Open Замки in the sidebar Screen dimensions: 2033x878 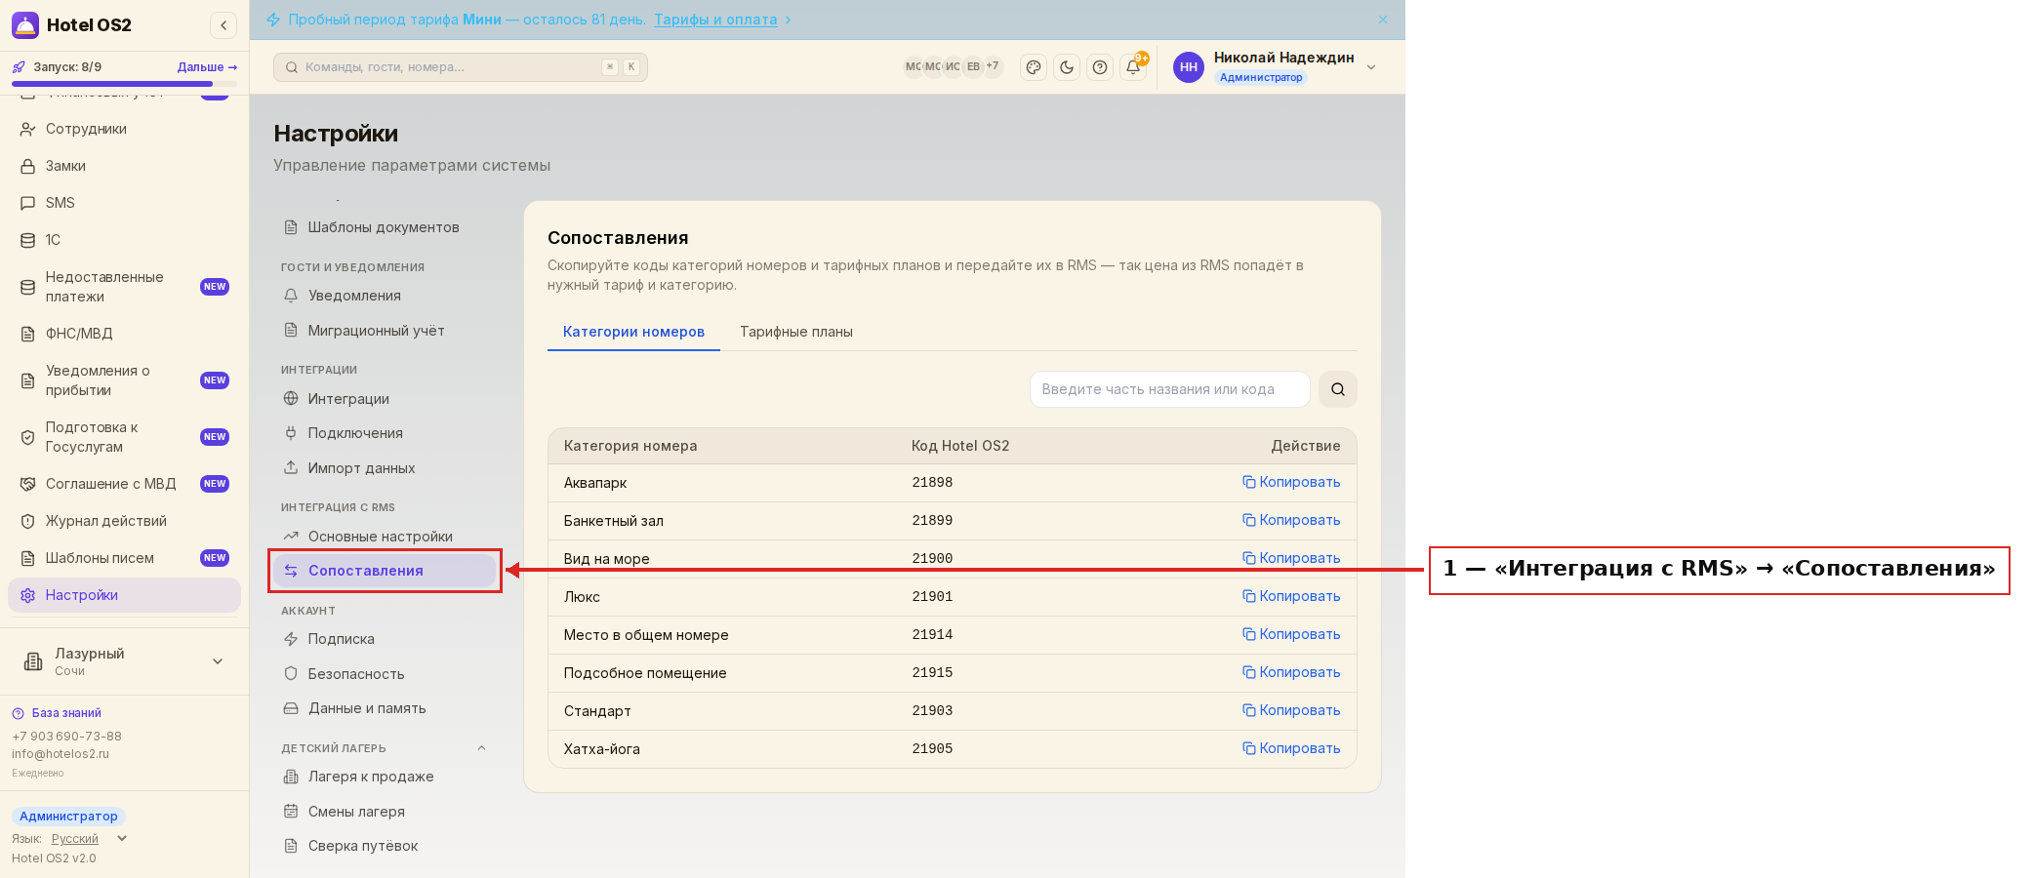(x=125, y=166)
